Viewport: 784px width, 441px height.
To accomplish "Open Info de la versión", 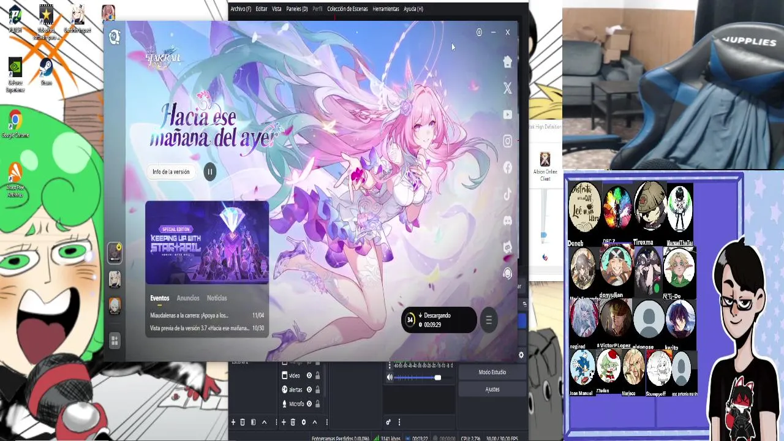I will (x=171, y=172).
